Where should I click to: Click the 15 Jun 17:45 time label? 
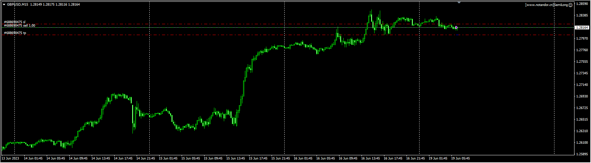[x=258, y=158]
